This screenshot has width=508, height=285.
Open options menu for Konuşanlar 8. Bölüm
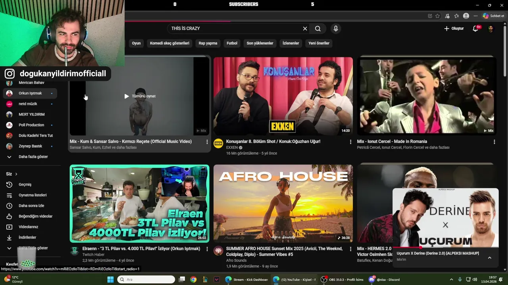pyautogui.click(x=350, y=142)
